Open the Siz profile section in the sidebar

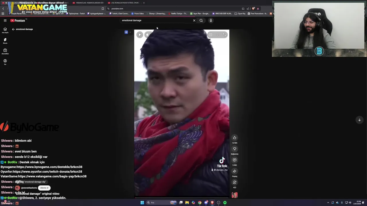tap(5, 62)
